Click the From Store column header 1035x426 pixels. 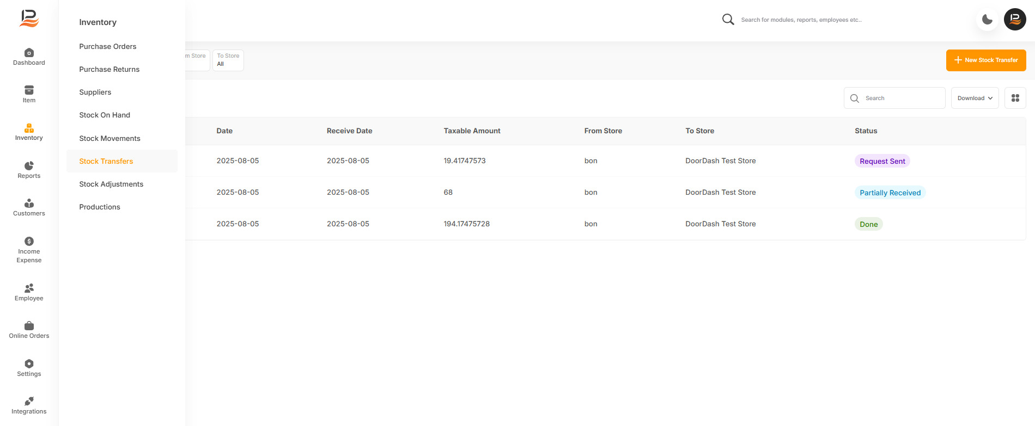(603, 131)
